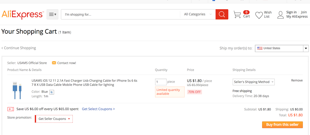Click the coupon ticket icon
Screen dimensions: 310x135
tap(11, 109)
